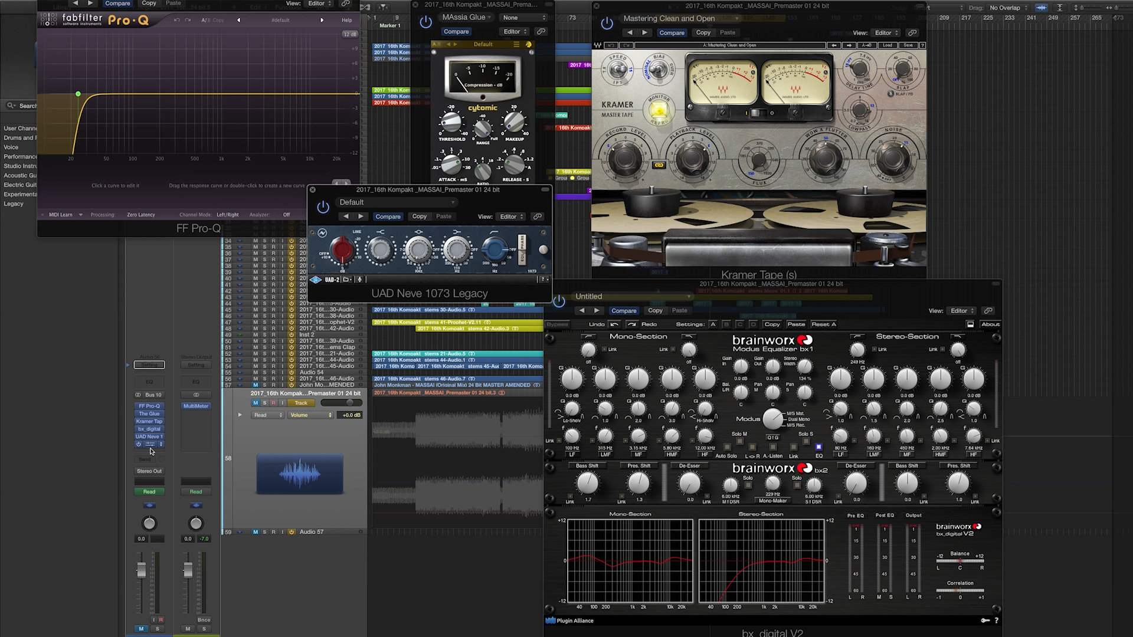Click folder icon in UAD-2 toolbar
Screen dimensions: 1133x637
[x=346, y=280]
